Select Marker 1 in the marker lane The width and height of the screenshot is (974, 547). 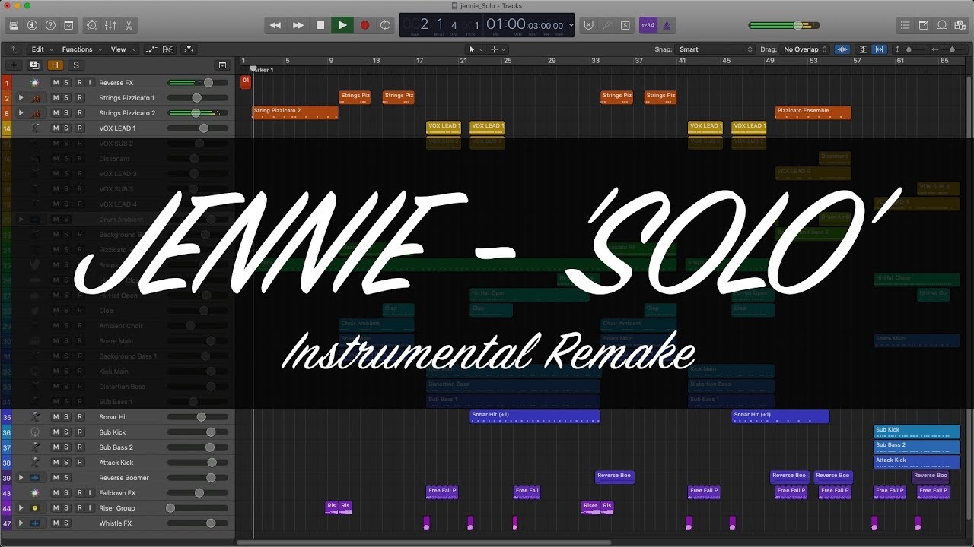coord(262,70)
